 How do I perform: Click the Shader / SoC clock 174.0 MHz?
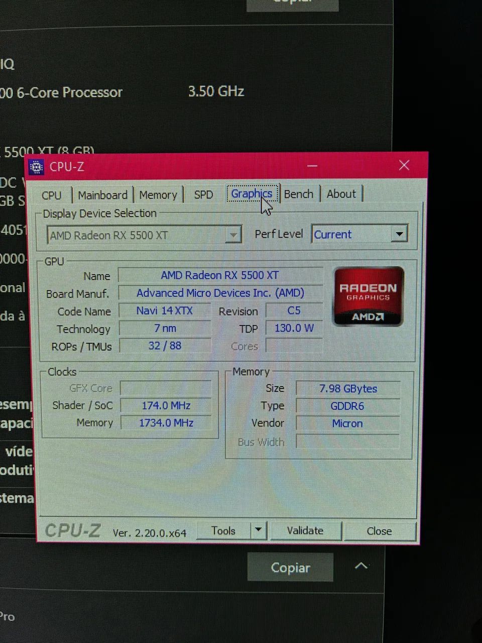tap(166, 405)
